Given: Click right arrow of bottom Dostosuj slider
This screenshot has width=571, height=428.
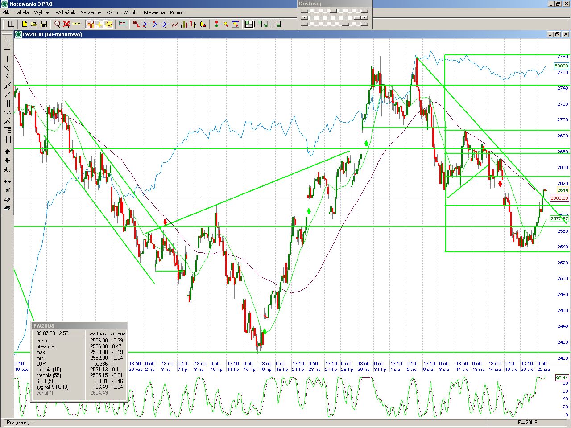Looking at the screenshot, I should pos(365,24).
